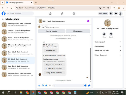
Task: Bookmark this page with the star icon
Action: [108, 8]
